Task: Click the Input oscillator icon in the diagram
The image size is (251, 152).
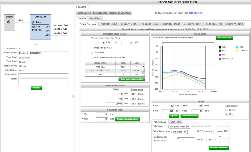Action: click(x=9, y=22)
